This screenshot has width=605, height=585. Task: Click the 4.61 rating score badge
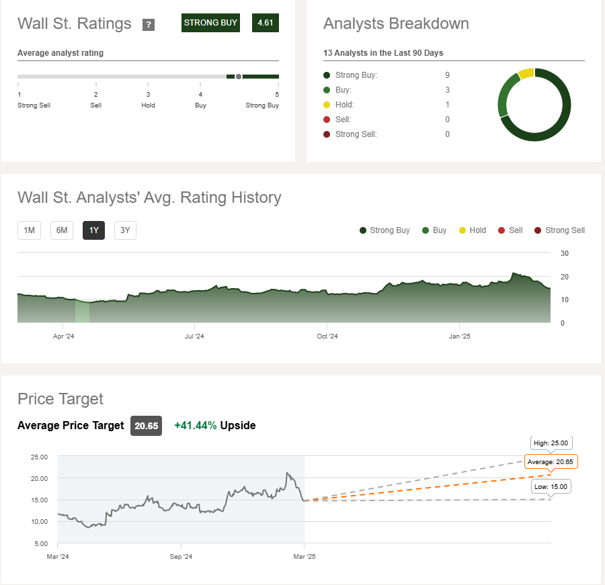pos(265,22)
